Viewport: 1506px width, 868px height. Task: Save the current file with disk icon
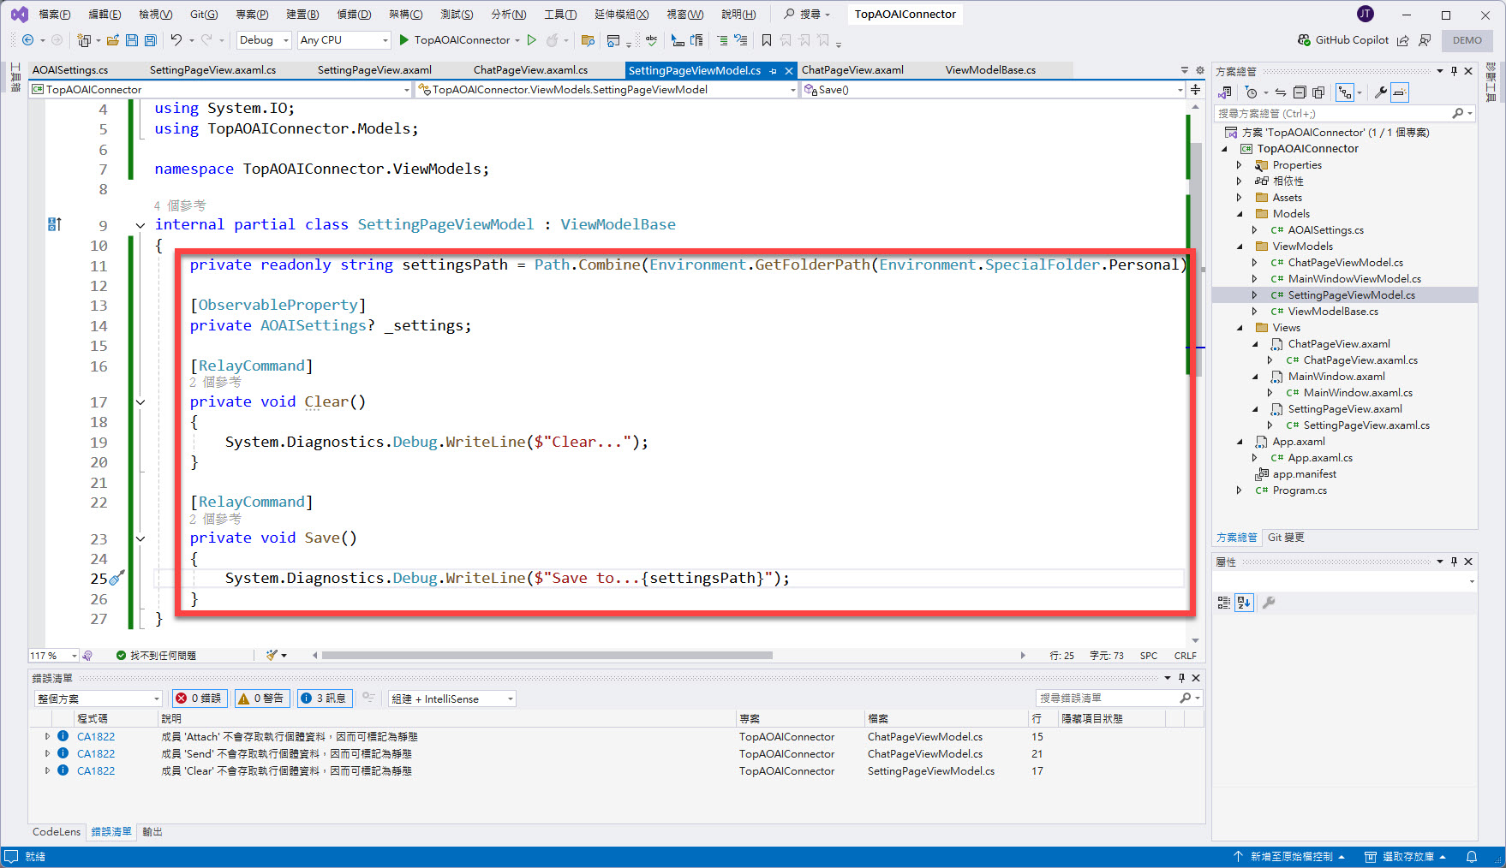(132, 40)
